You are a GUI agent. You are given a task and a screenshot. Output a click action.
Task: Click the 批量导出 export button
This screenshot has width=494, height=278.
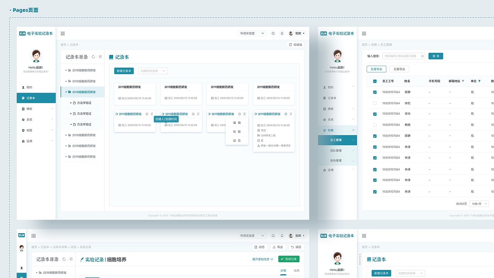376,69
